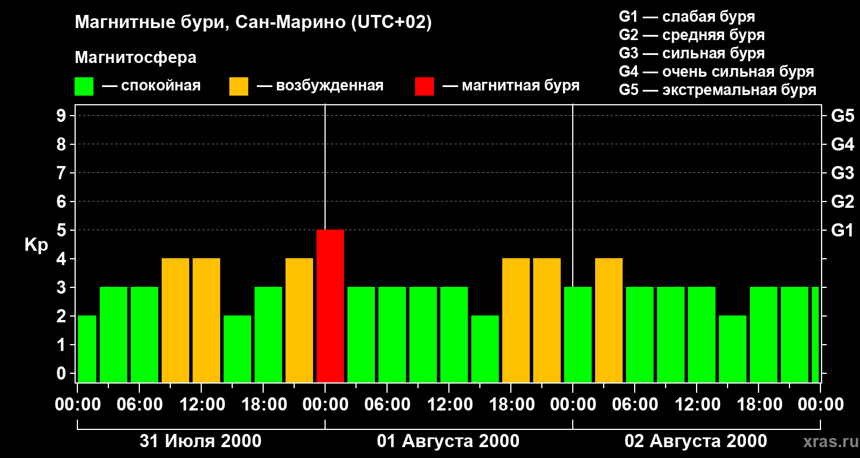Viewport: 860px width, 458px height.
Task: Select the first green bar of 31 Июля
Action: (x=87, y=349)
